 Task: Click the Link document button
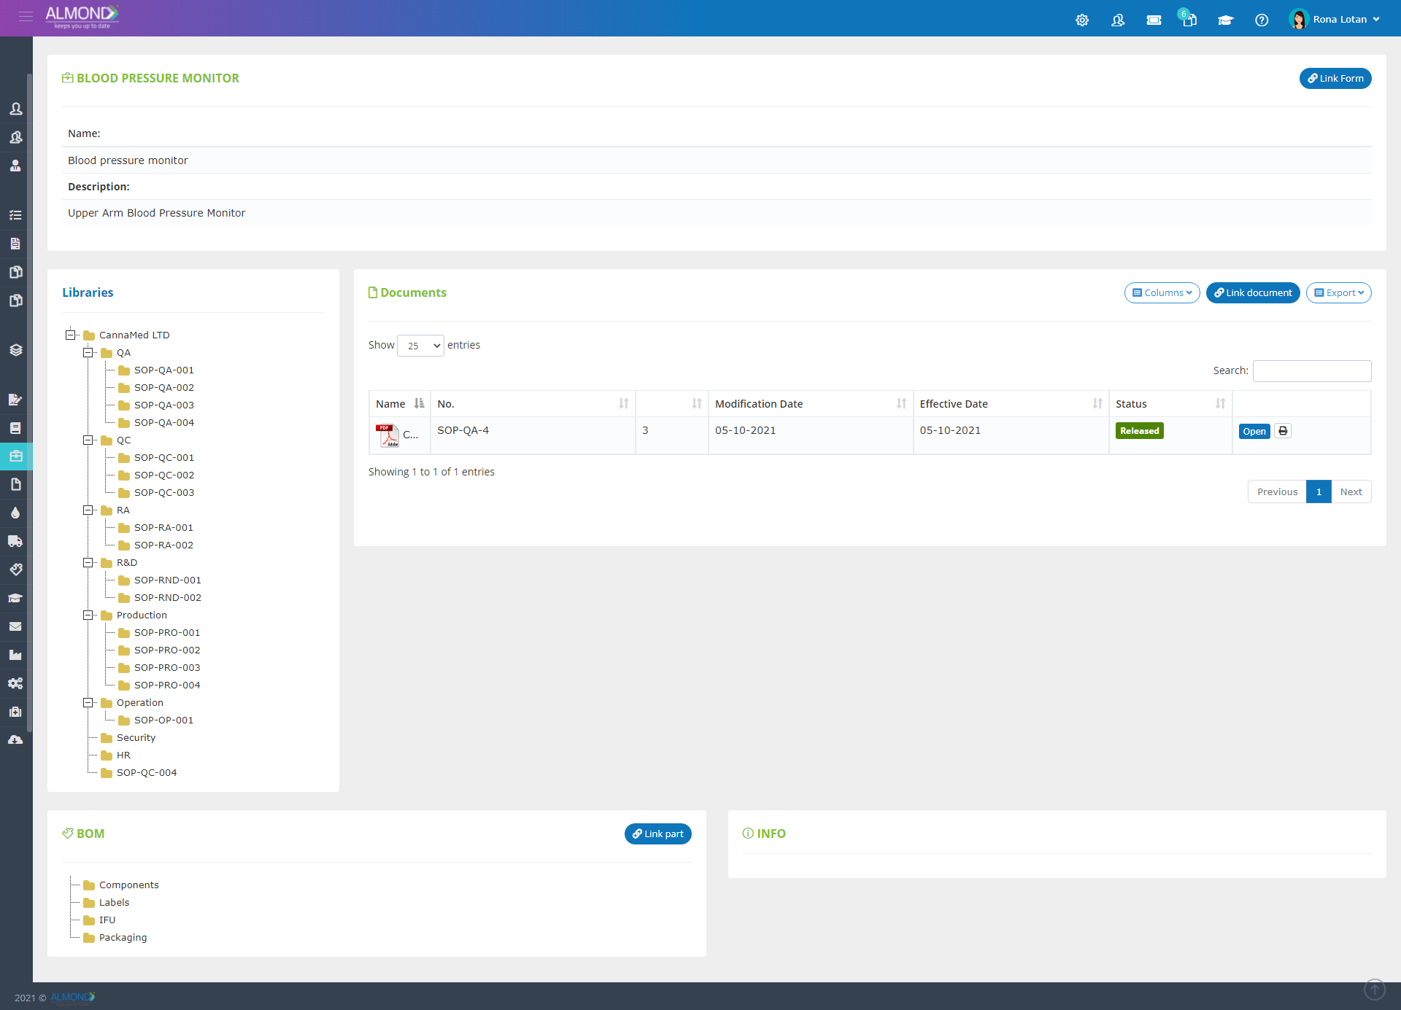1253,292
